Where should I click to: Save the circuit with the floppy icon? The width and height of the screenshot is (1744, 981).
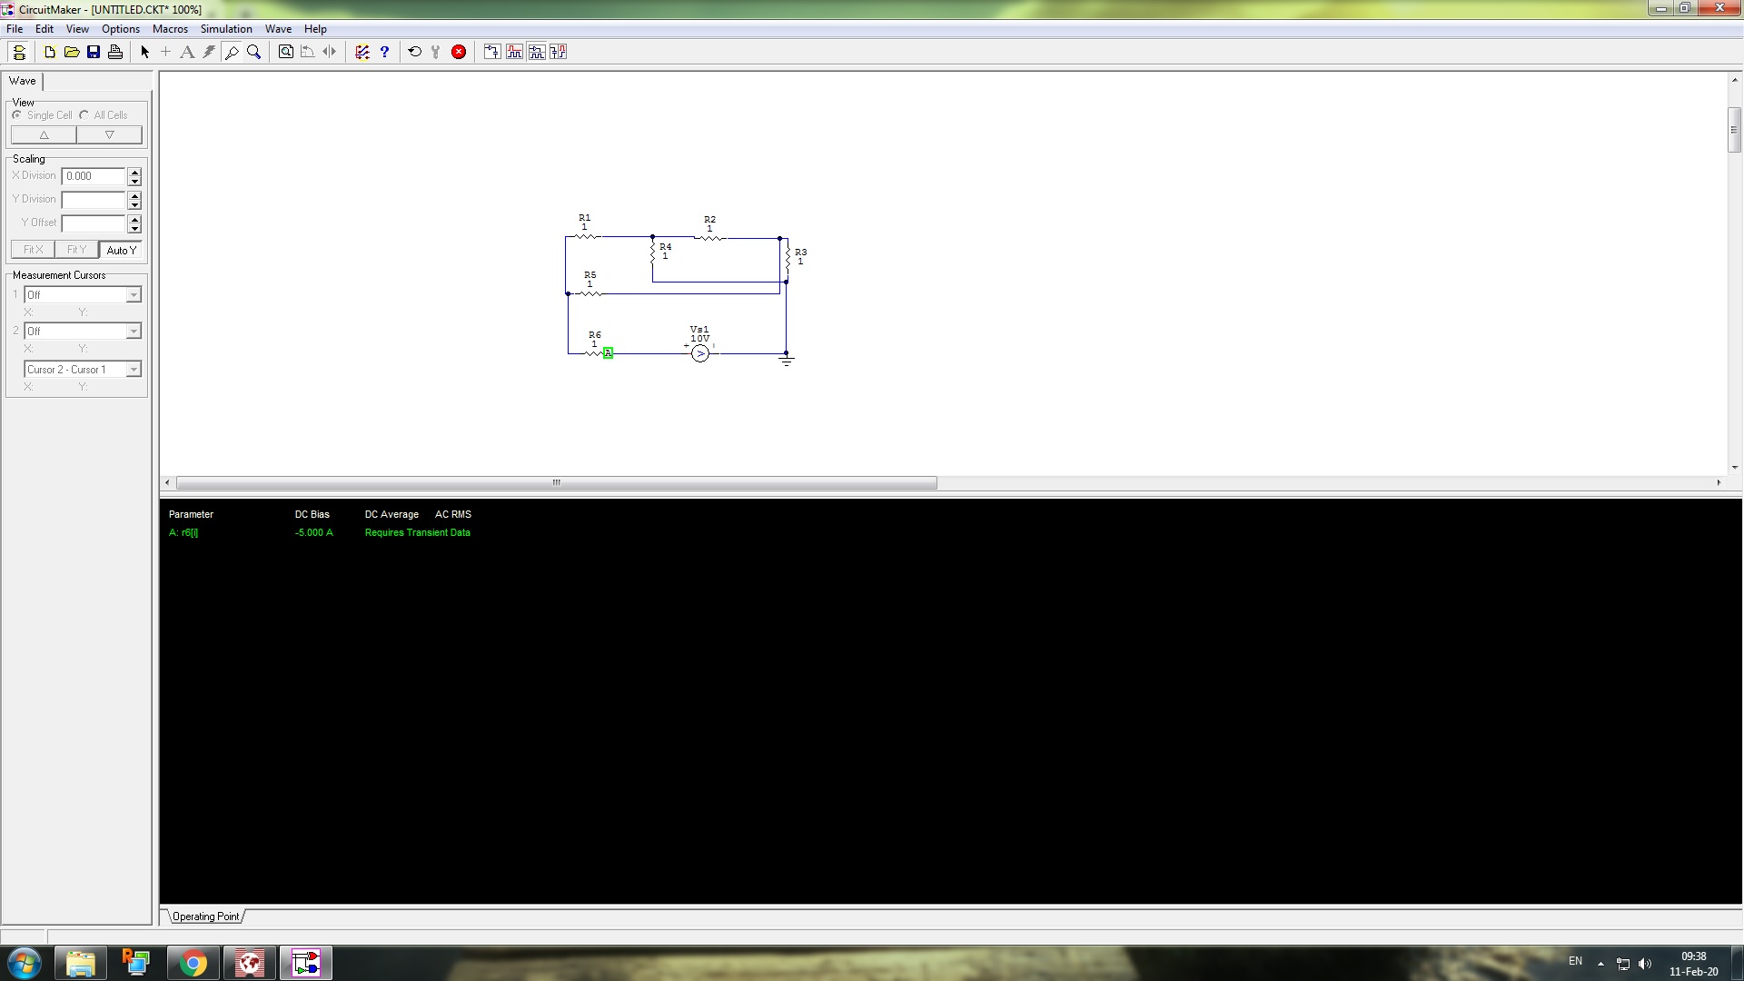pyautogui.click(x=94, y=52)
